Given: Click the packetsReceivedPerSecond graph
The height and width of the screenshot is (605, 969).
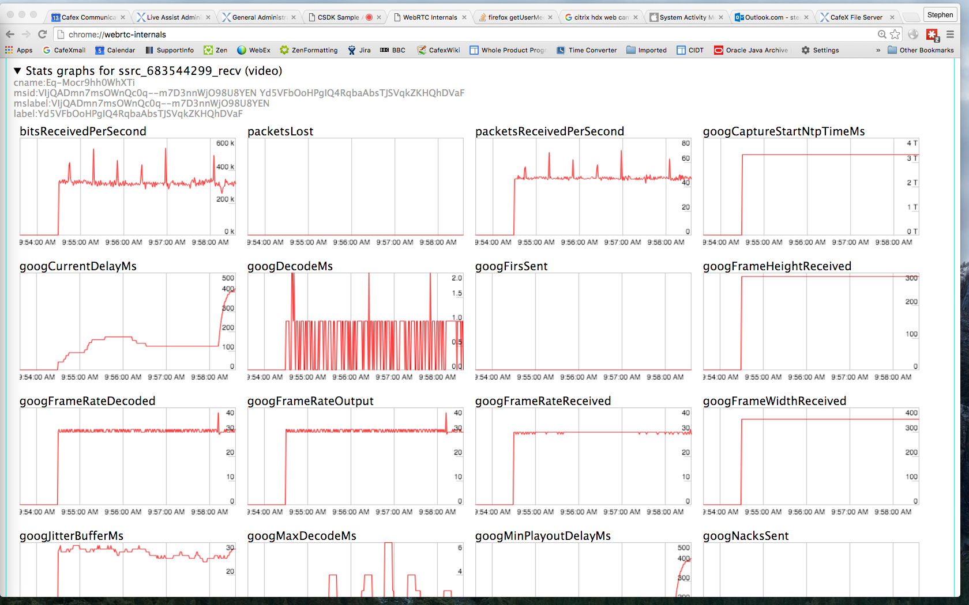Looking at the screenshot, I should (x=583, y=187).
